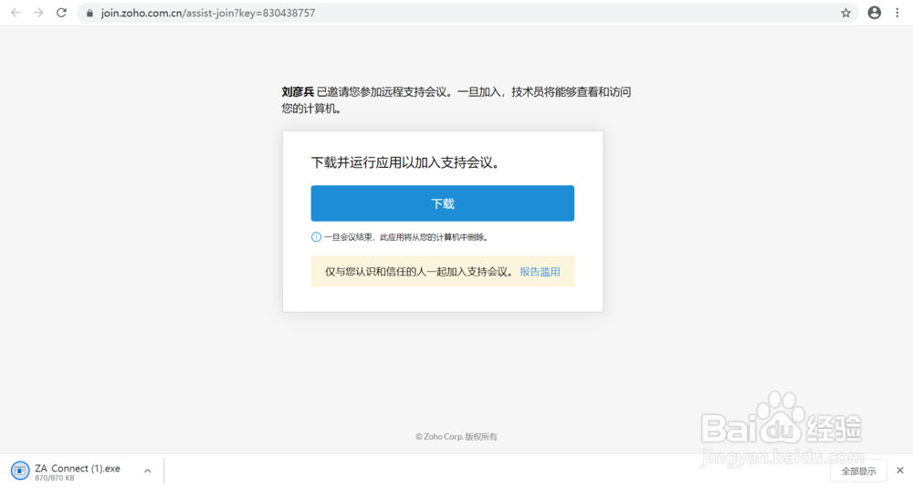Click the padlock site security icon

(89, 13)
